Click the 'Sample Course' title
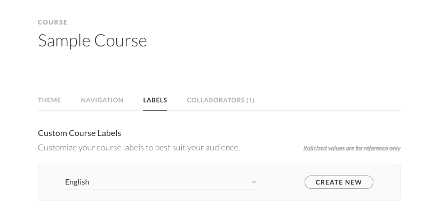This screenshot has height=216, width=439. point(92,41)
